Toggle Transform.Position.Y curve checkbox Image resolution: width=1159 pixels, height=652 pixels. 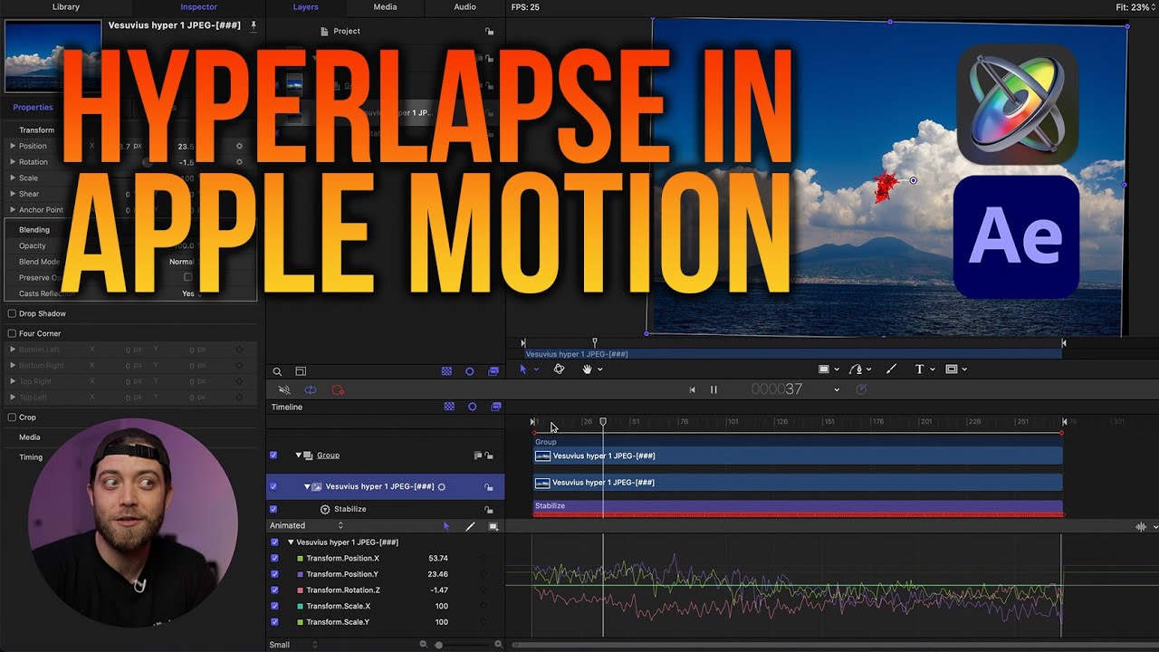click(x=274, y=574)
